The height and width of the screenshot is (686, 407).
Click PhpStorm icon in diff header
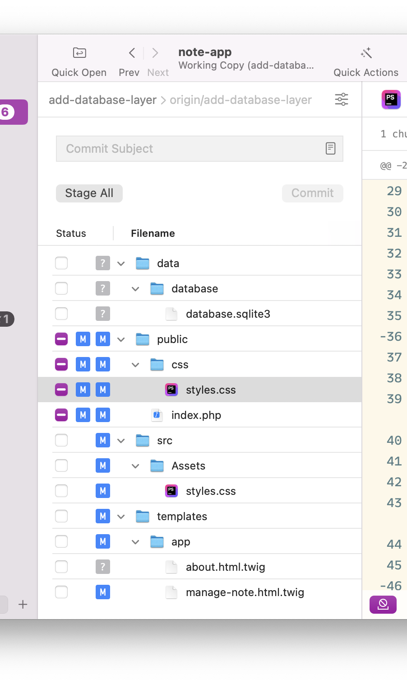(x=391, y=99)
